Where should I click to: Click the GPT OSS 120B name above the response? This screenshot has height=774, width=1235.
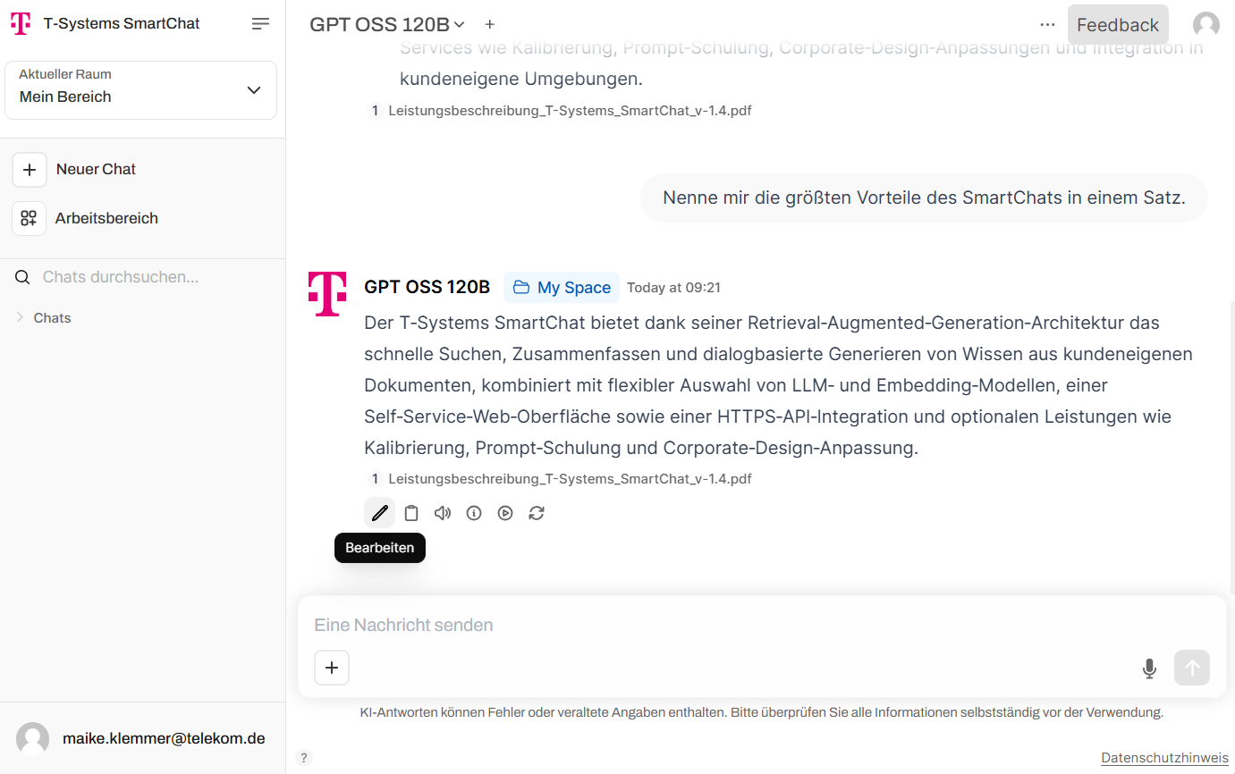[x=427, y=287]
